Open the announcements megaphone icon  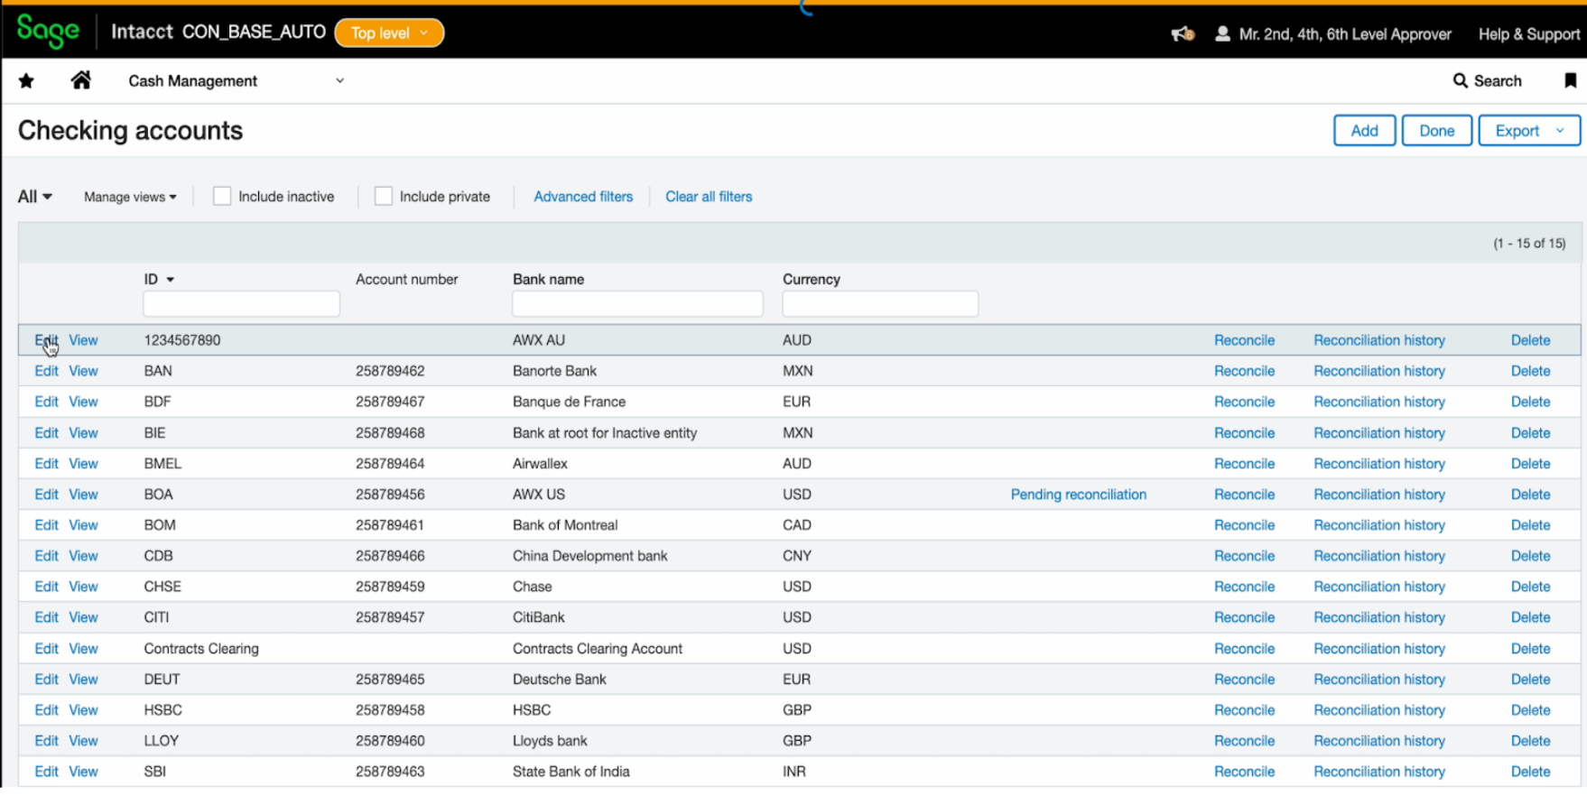coord(1182,34)
